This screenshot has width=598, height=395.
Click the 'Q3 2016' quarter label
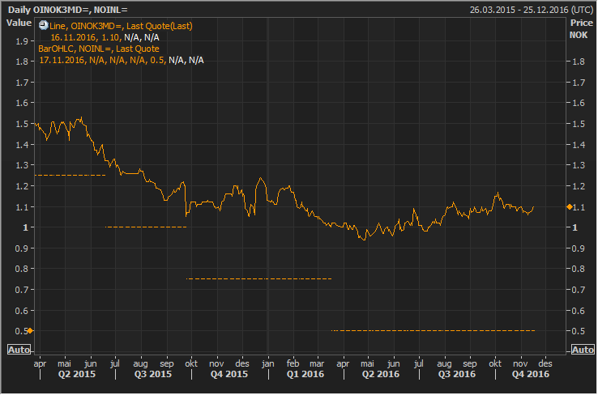coord(456,374)
